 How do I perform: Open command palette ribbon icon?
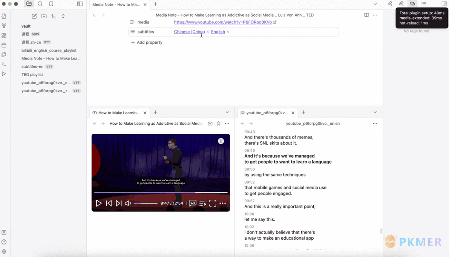point(4,64)
